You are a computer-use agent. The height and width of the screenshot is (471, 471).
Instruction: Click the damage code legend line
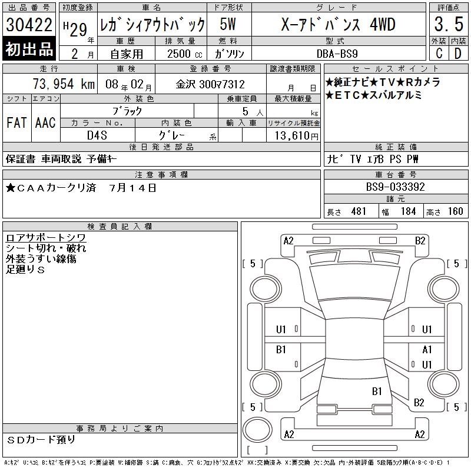(x=227, y=463)
